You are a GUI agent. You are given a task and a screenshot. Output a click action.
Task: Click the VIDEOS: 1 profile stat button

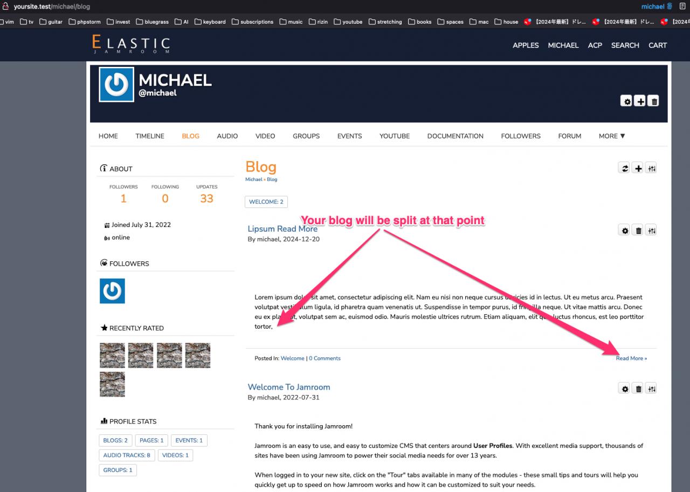click(x=175, y=455)
